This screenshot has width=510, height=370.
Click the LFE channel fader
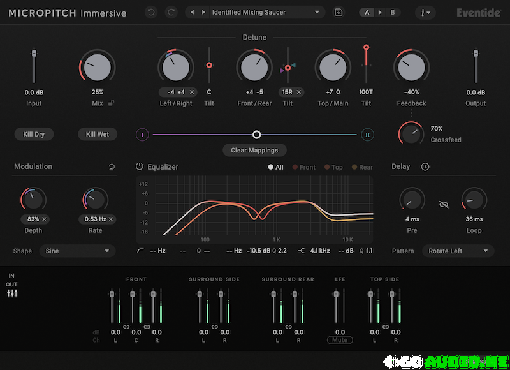coord(336,294)
